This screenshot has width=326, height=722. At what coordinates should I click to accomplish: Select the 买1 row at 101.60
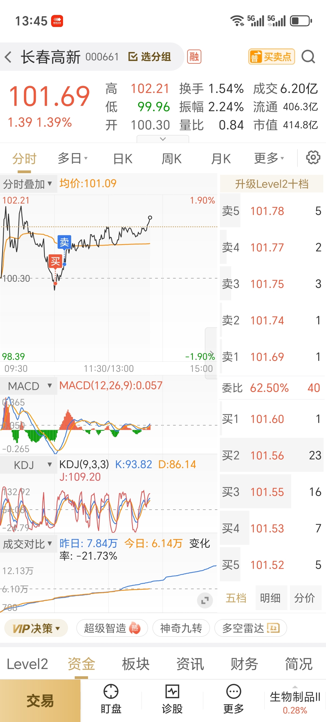(271, 419)
